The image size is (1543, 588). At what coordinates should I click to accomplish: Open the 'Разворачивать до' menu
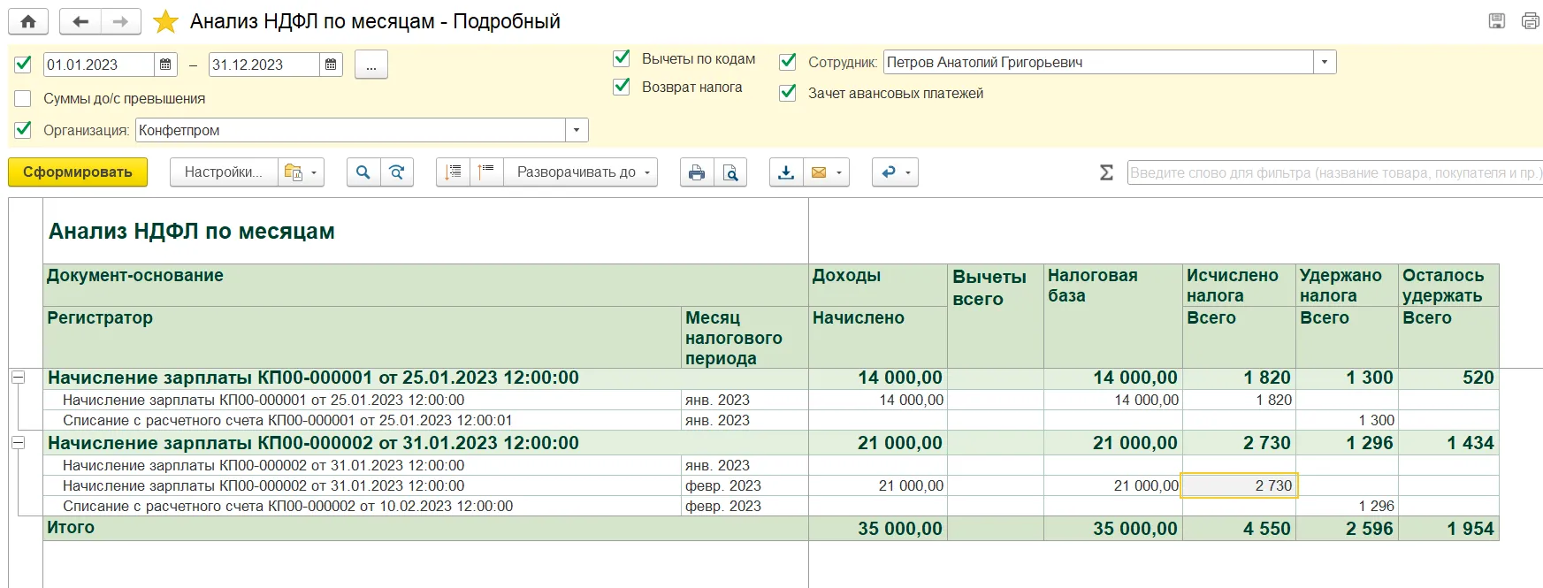point(583,172)
